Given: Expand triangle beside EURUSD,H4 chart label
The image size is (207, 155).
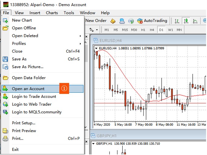Looking at the screenshot, I should coord(96,48).
